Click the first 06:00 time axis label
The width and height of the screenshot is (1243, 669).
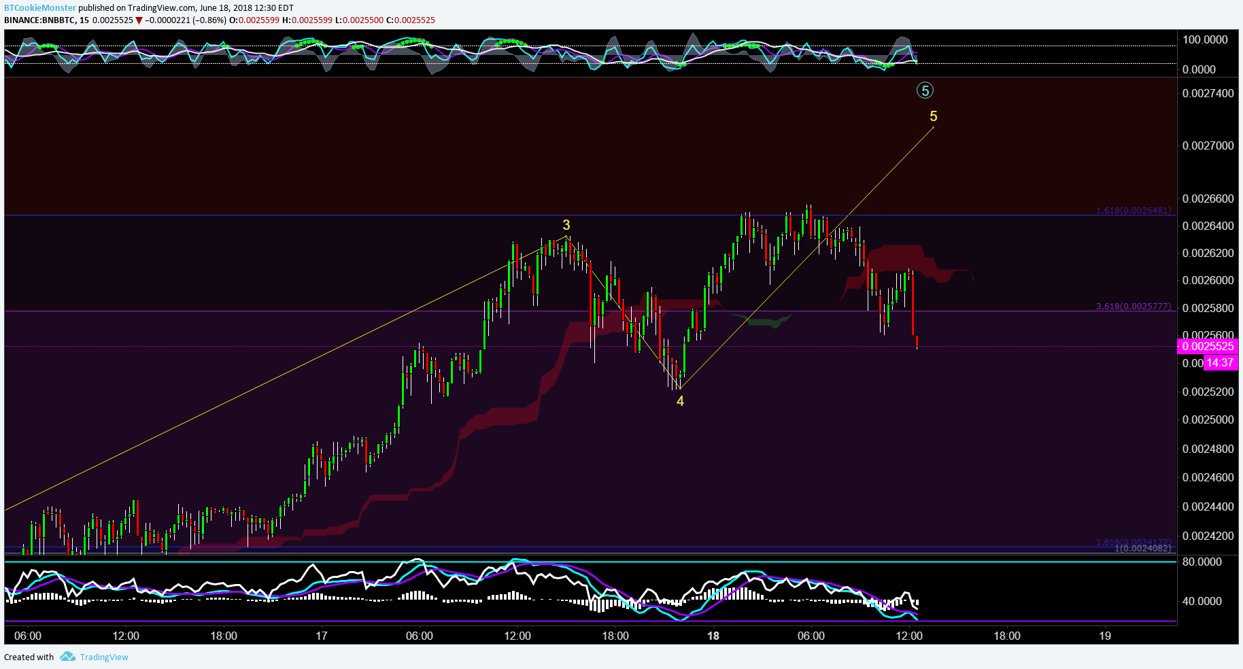click(x=28, y=636)
